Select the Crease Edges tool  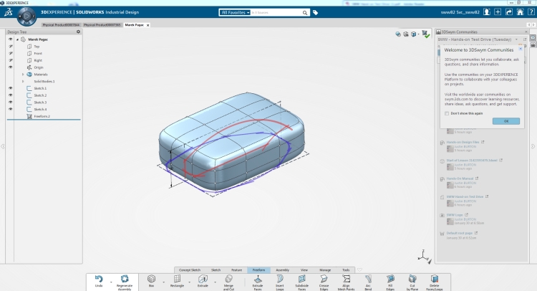[324, 278]
